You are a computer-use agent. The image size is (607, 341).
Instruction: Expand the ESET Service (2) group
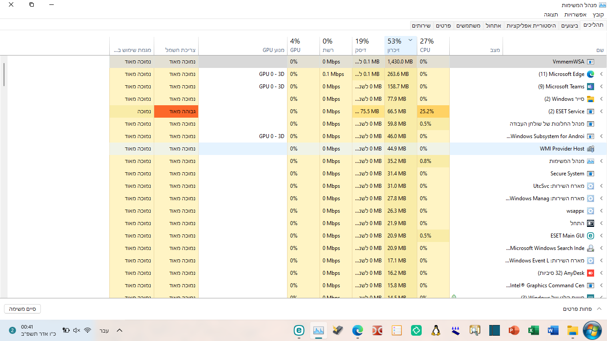pyautogui.click(x=602, y=111)
